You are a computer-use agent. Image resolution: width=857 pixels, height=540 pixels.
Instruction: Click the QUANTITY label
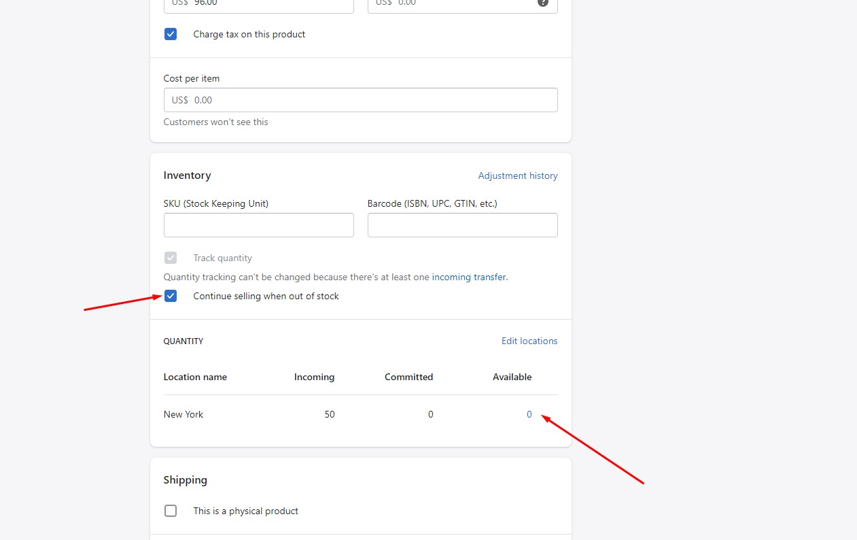tap(183, 341)
